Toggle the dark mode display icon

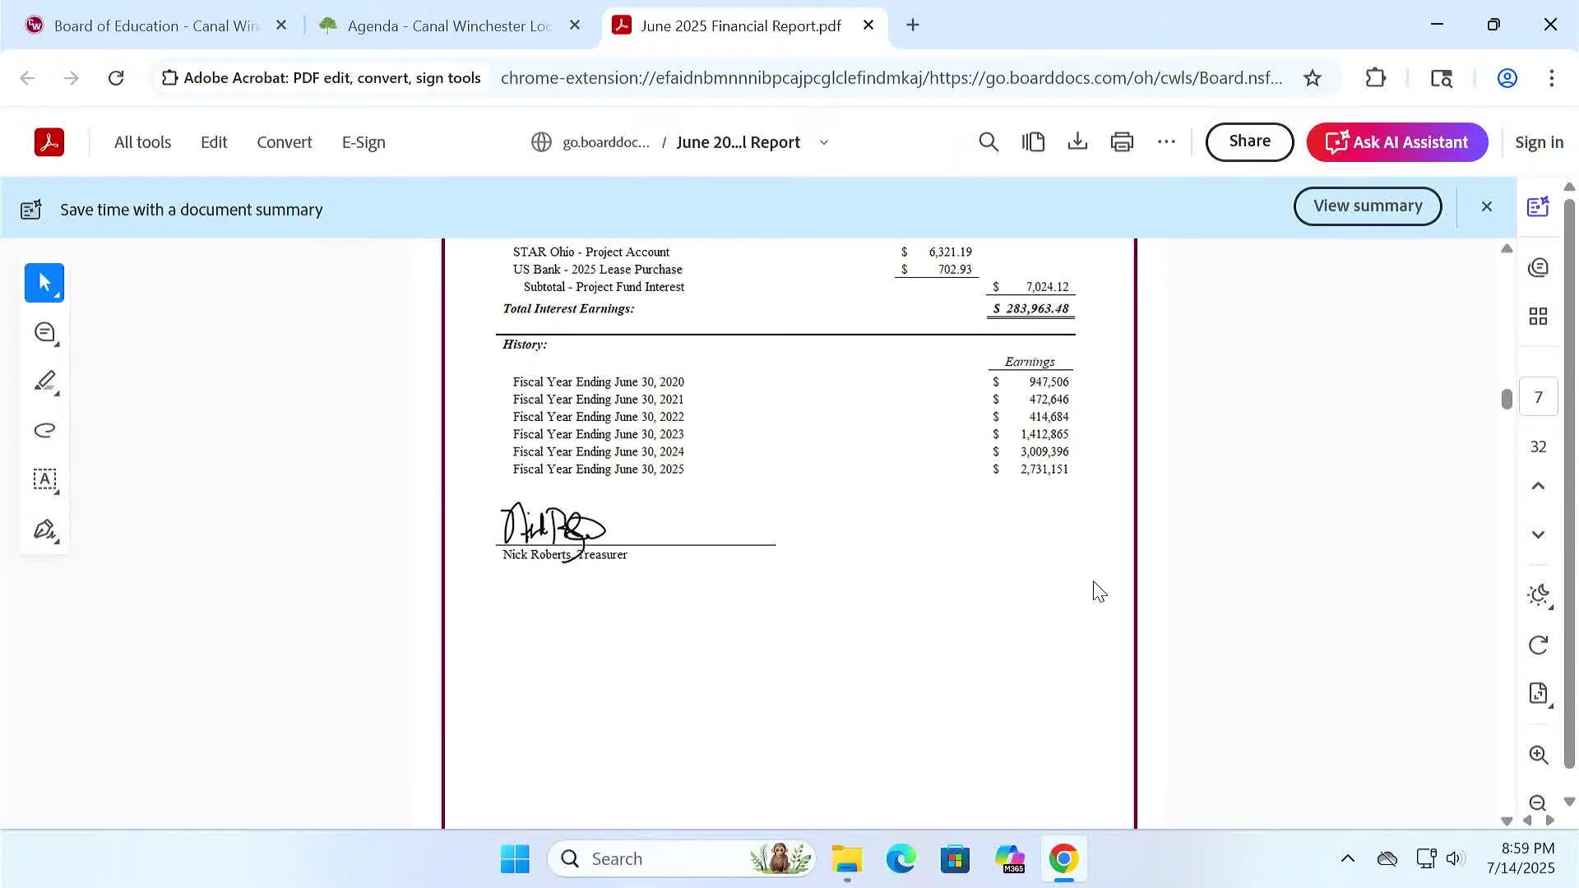1538,594
